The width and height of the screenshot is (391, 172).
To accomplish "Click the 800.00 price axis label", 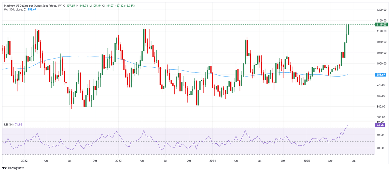I will [380, 117].
